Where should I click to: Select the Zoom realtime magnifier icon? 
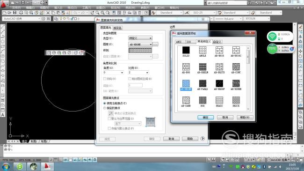pyautogui.click(x=97, y=13)
